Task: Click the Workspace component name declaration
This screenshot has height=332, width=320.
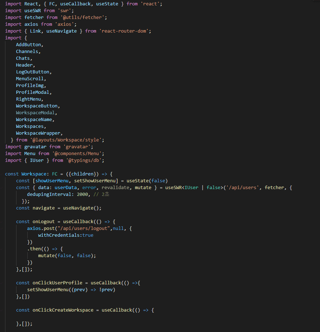Action: (x=34, y=174)
